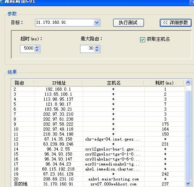Click the results vertical scrollbar thumb

click(x=188, y=135)
